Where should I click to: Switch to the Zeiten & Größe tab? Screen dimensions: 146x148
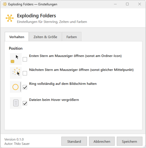tap(45, 37)
